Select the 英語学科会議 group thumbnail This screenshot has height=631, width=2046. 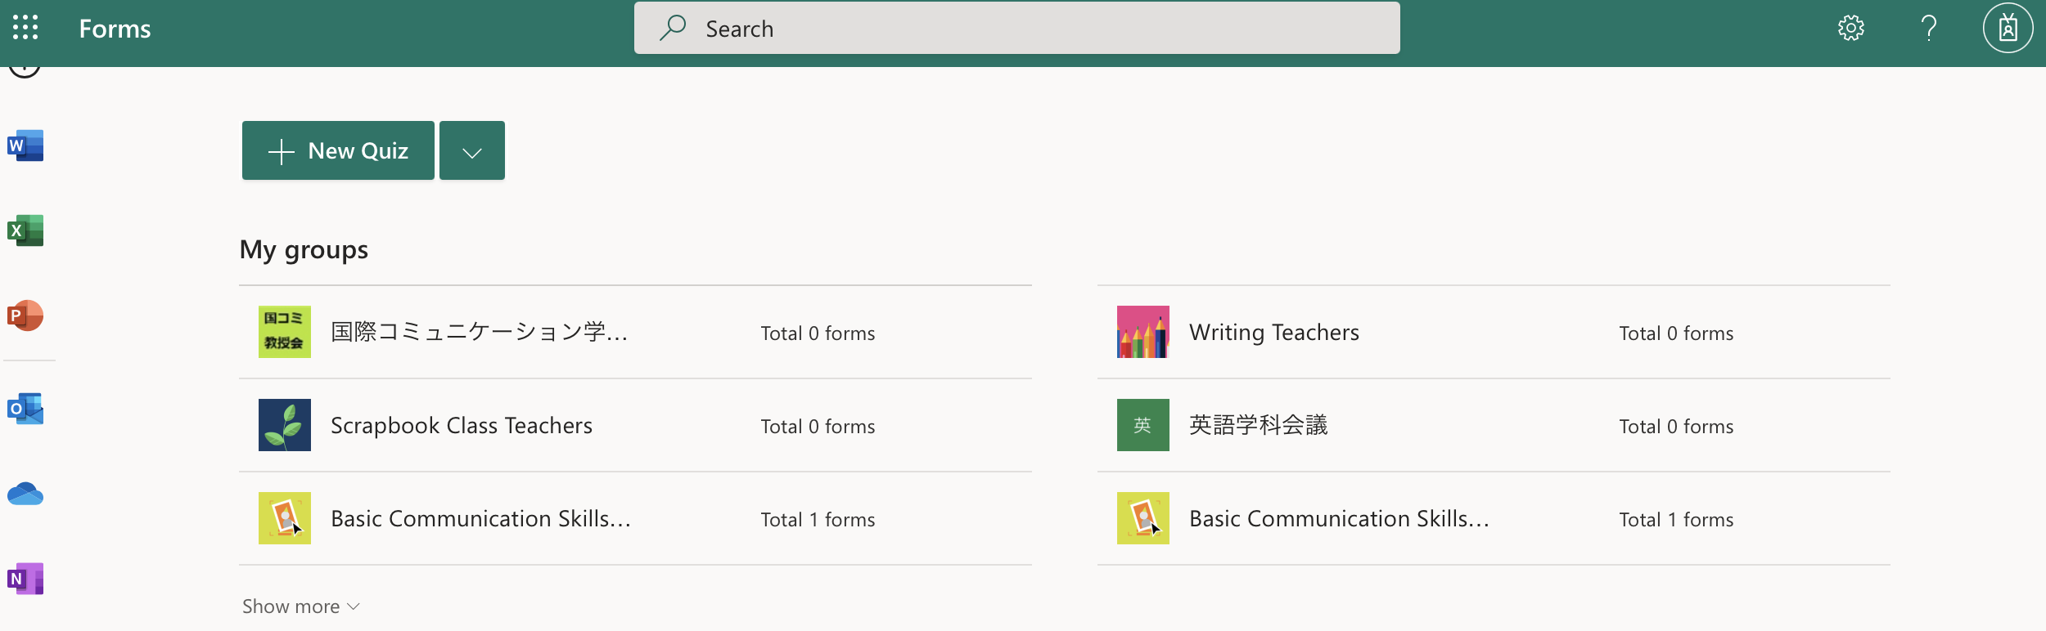1142,425
